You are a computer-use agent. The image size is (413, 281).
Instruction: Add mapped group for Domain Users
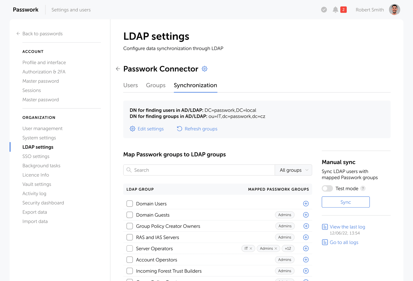click(306, 204)
